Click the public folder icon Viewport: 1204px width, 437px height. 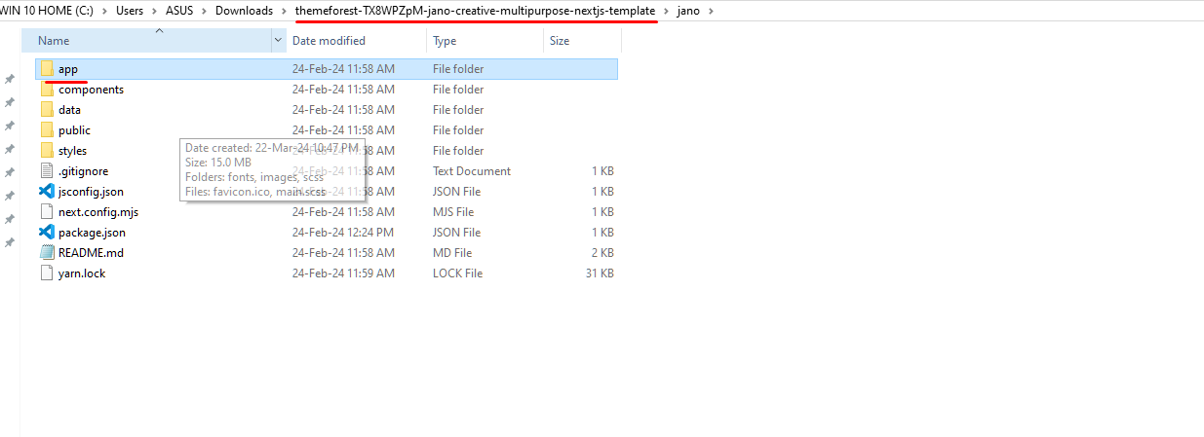point(47,130)
